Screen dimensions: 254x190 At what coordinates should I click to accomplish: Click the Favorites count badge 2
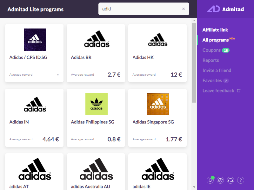tap(226, 81)
